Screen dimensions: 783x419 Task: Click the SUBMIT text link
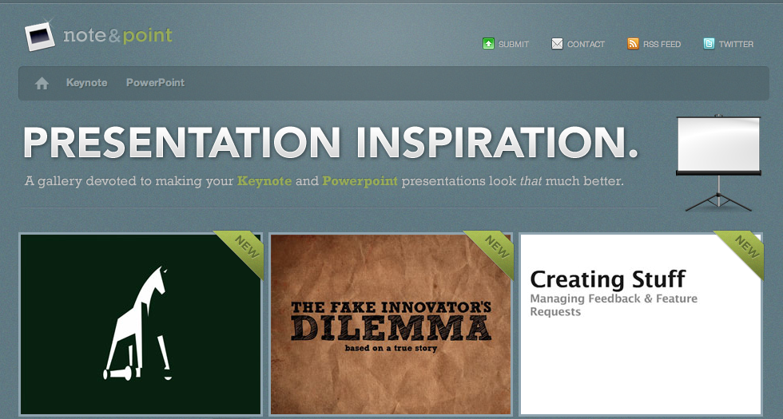pos(514,45)
